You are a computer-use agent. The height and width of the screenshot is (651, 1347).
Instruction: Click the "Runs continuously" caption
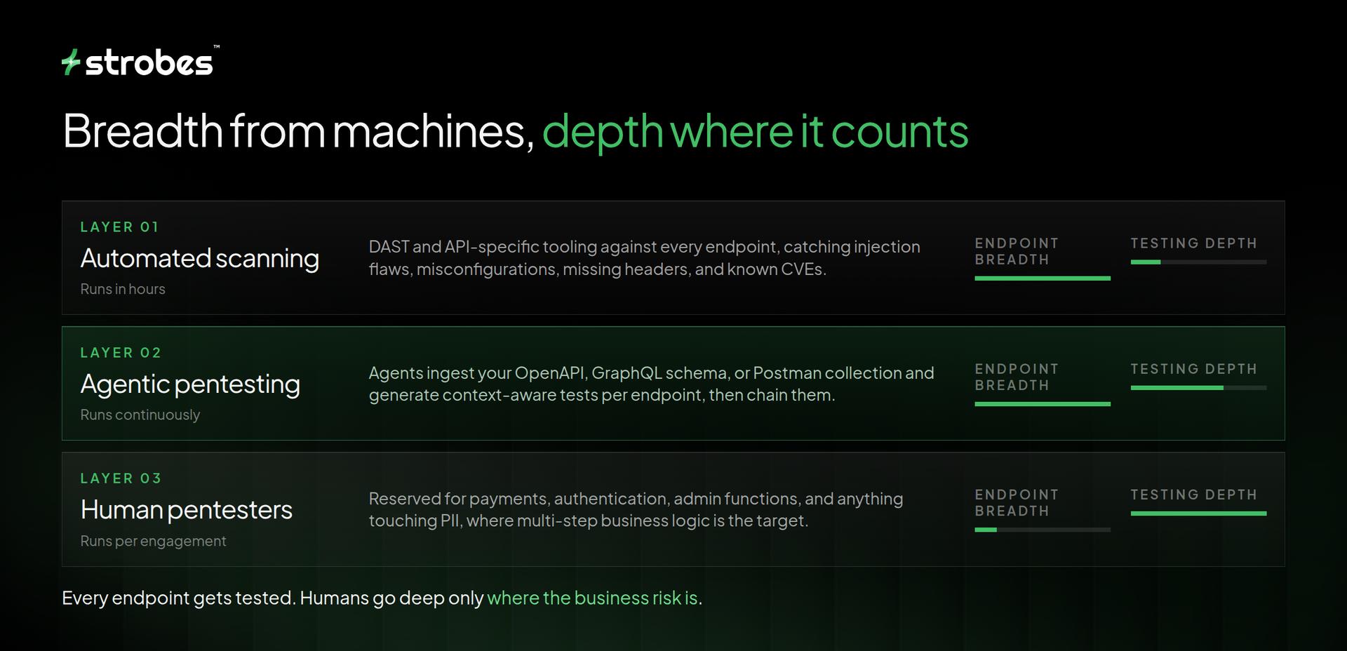pos(140,415)
